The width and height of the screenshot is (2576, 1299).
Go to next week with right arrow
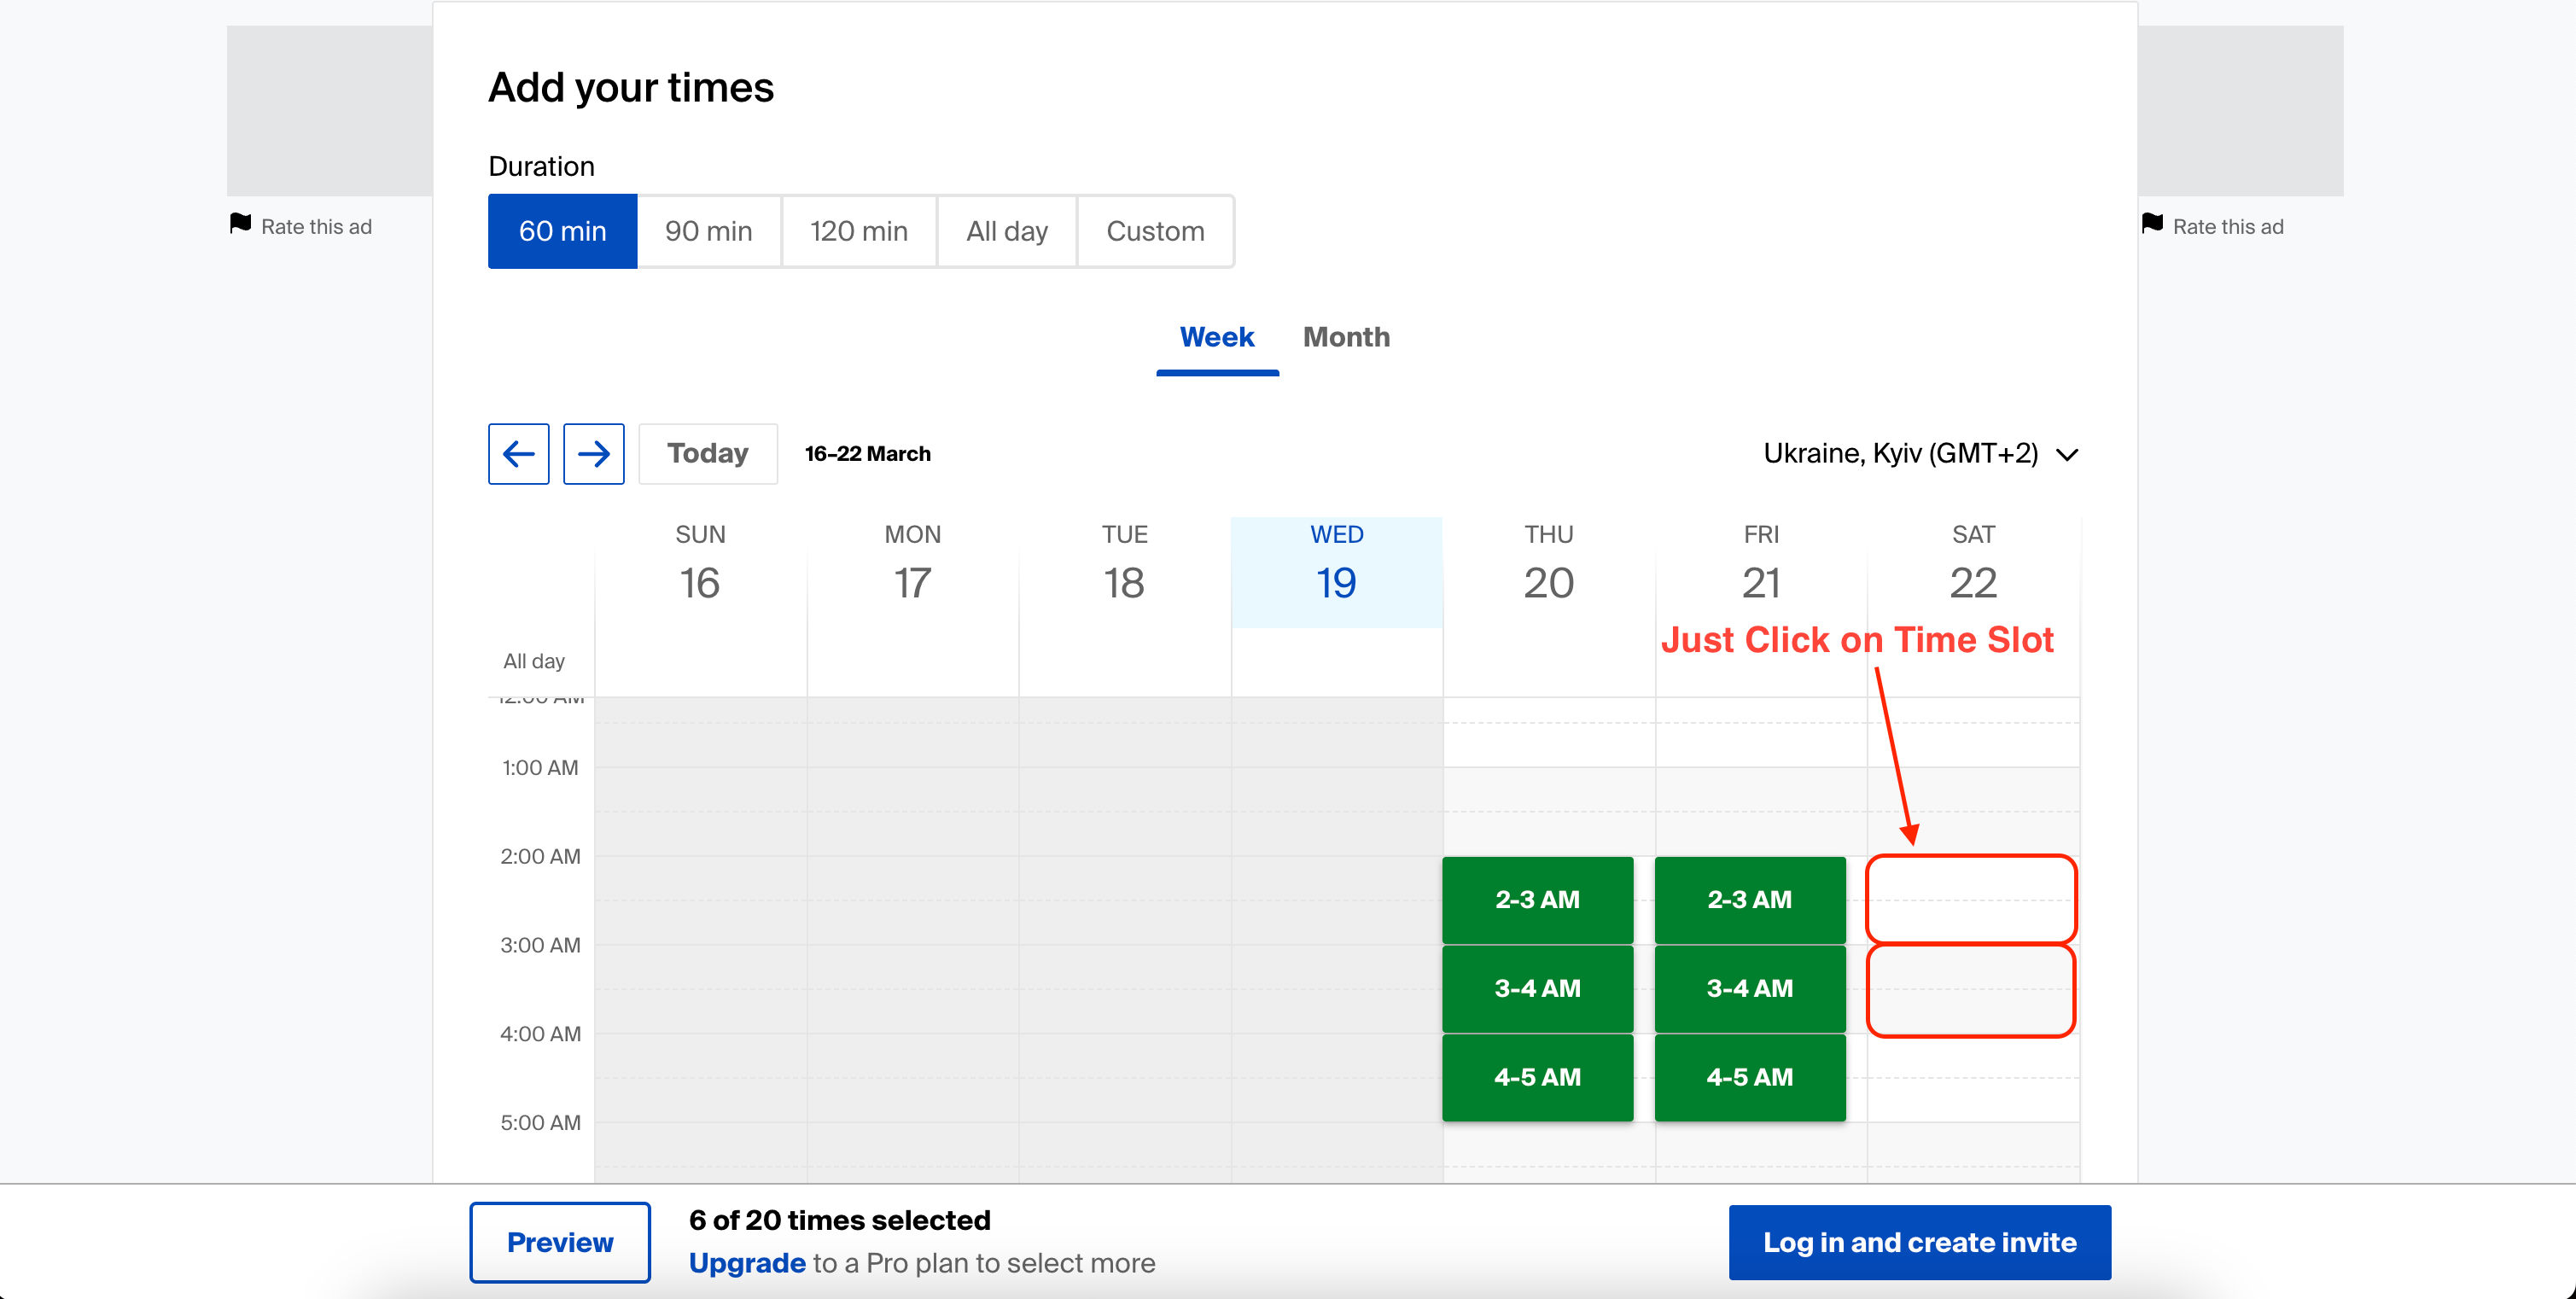click(593, 454)
